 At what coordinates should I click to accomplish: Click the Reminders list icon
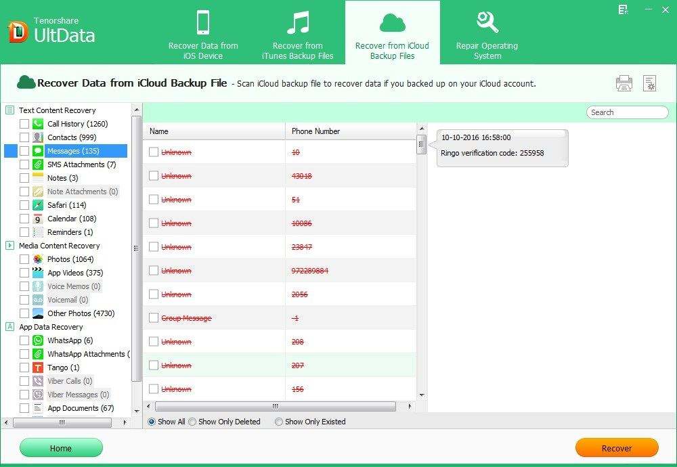pos(38,232)
